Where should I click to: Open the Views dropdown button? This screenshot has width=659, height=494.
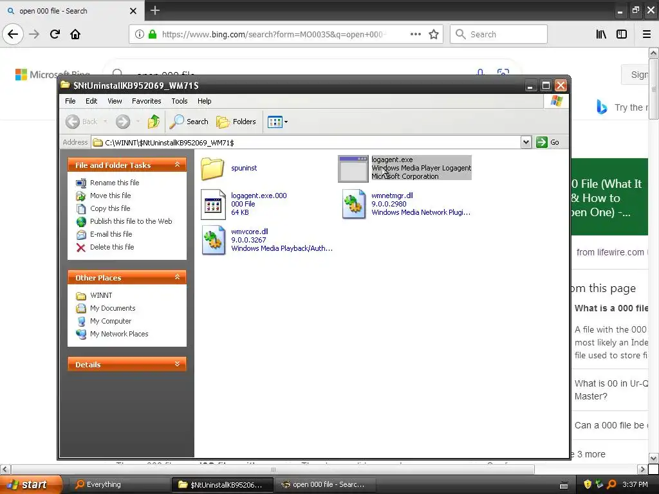(x=277, y=122)
